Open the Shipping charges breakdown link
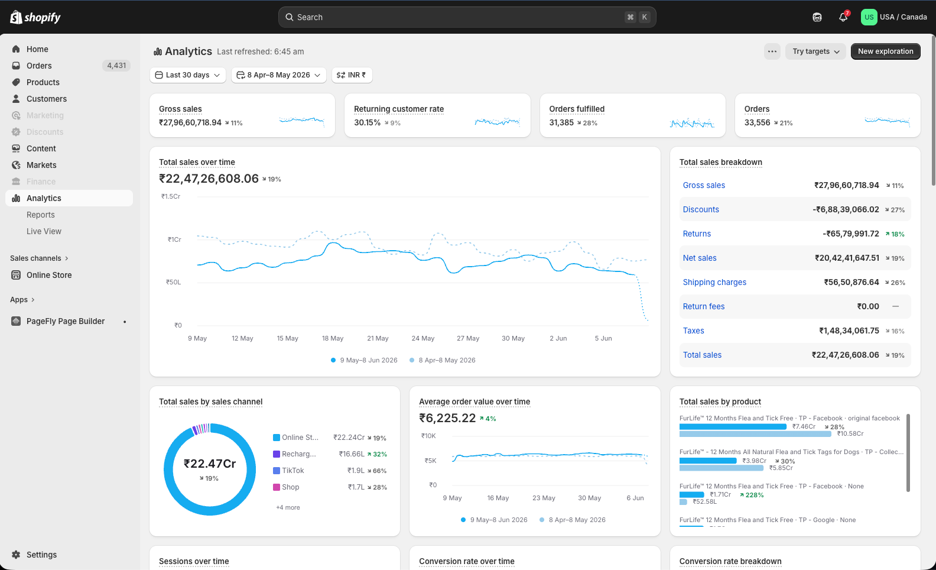 click(x=714, y=282)
